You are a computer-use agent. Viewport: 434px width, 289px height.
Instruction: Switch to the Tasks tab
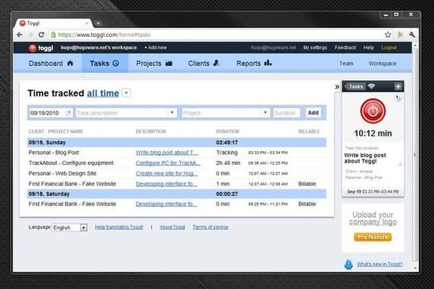click(x=104, y=64)
